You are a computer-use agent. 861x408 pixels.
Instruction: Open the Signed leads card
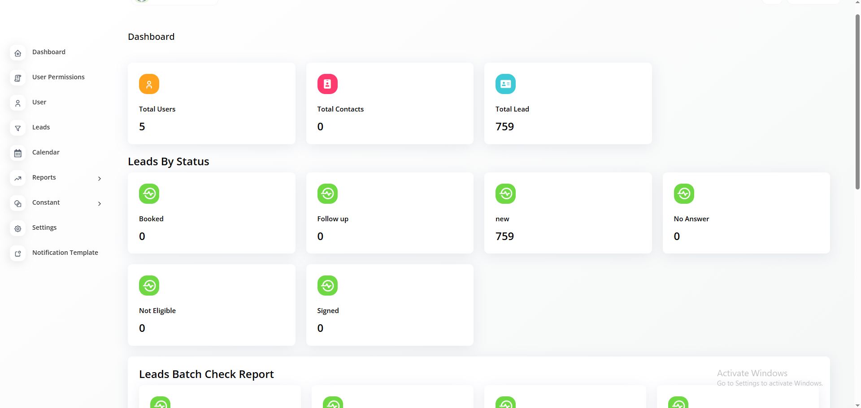tap(389, 305)
